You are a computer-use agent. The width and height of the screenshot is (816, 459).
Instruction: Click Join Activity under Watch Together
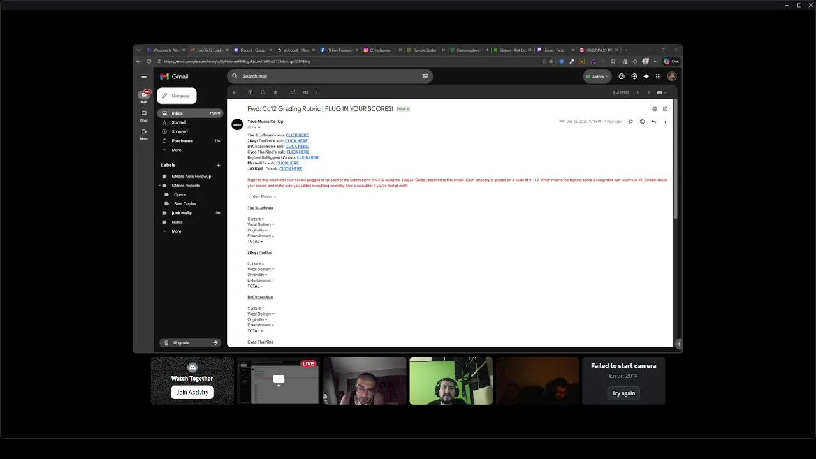pyautogui.click(x=192, y=393)
